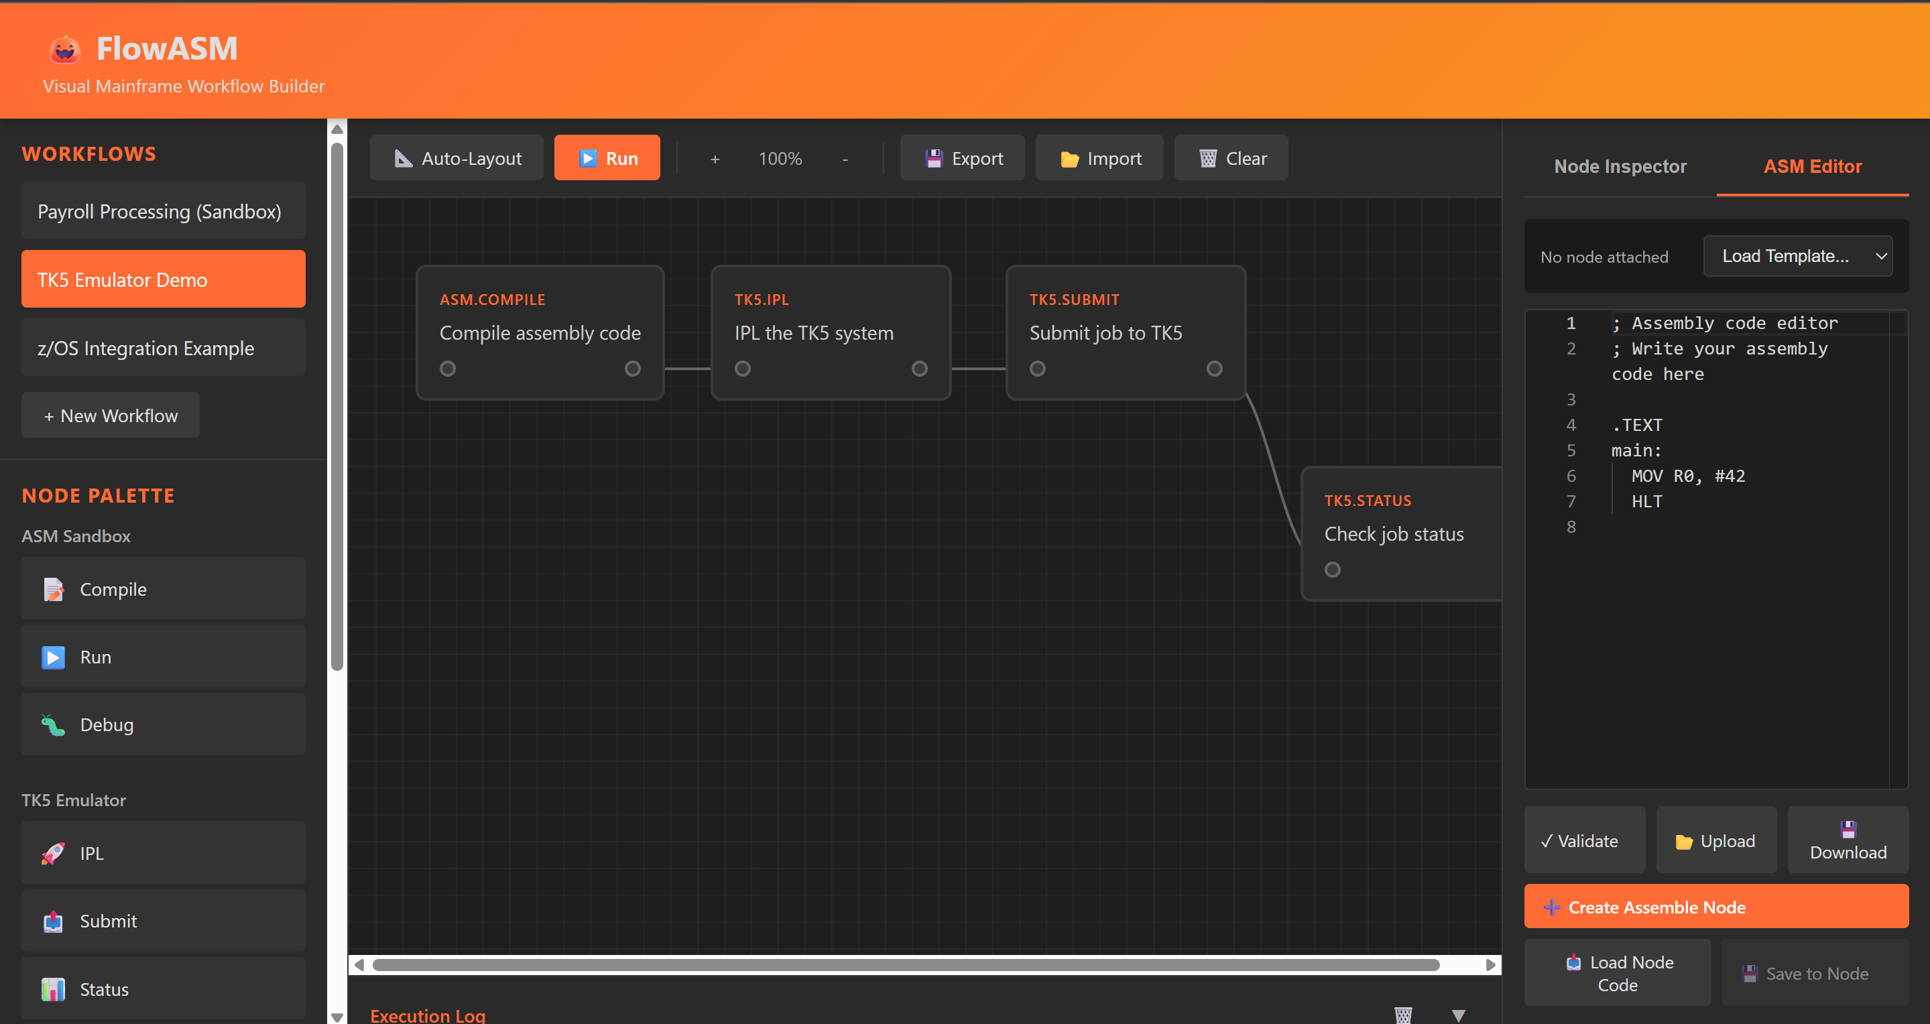Click the Validate button
The height and width of the screenshot is (1024, 1930).
click(x=1584, y=840)
